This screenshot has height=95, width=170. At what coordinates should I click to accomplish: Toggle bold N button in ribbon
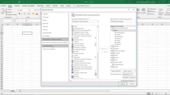tap(19, 14)
